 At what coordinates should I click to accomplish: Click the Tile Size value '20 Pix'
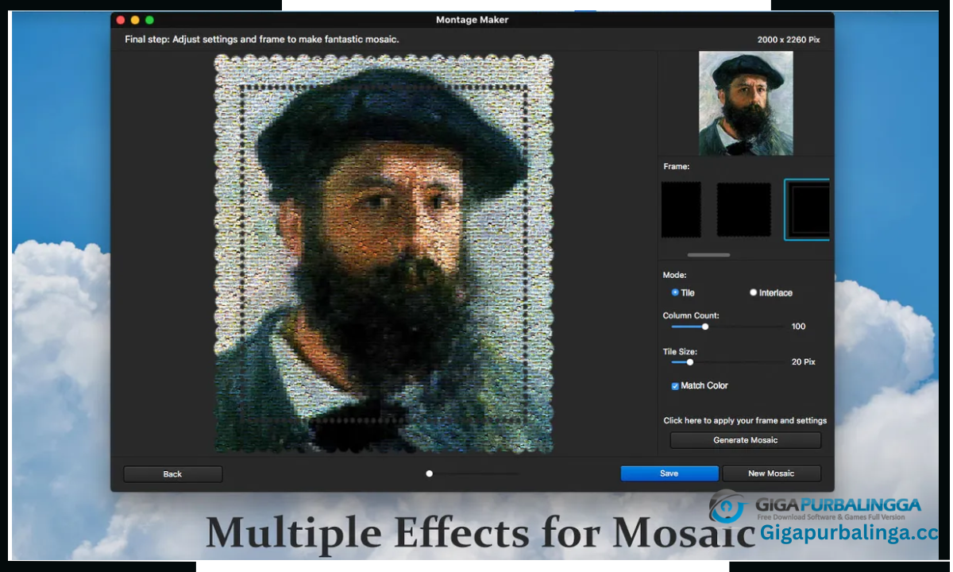tap(803, 362)
